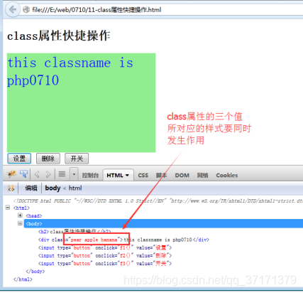Select body in the element breadcrumb

coord(53,188)
